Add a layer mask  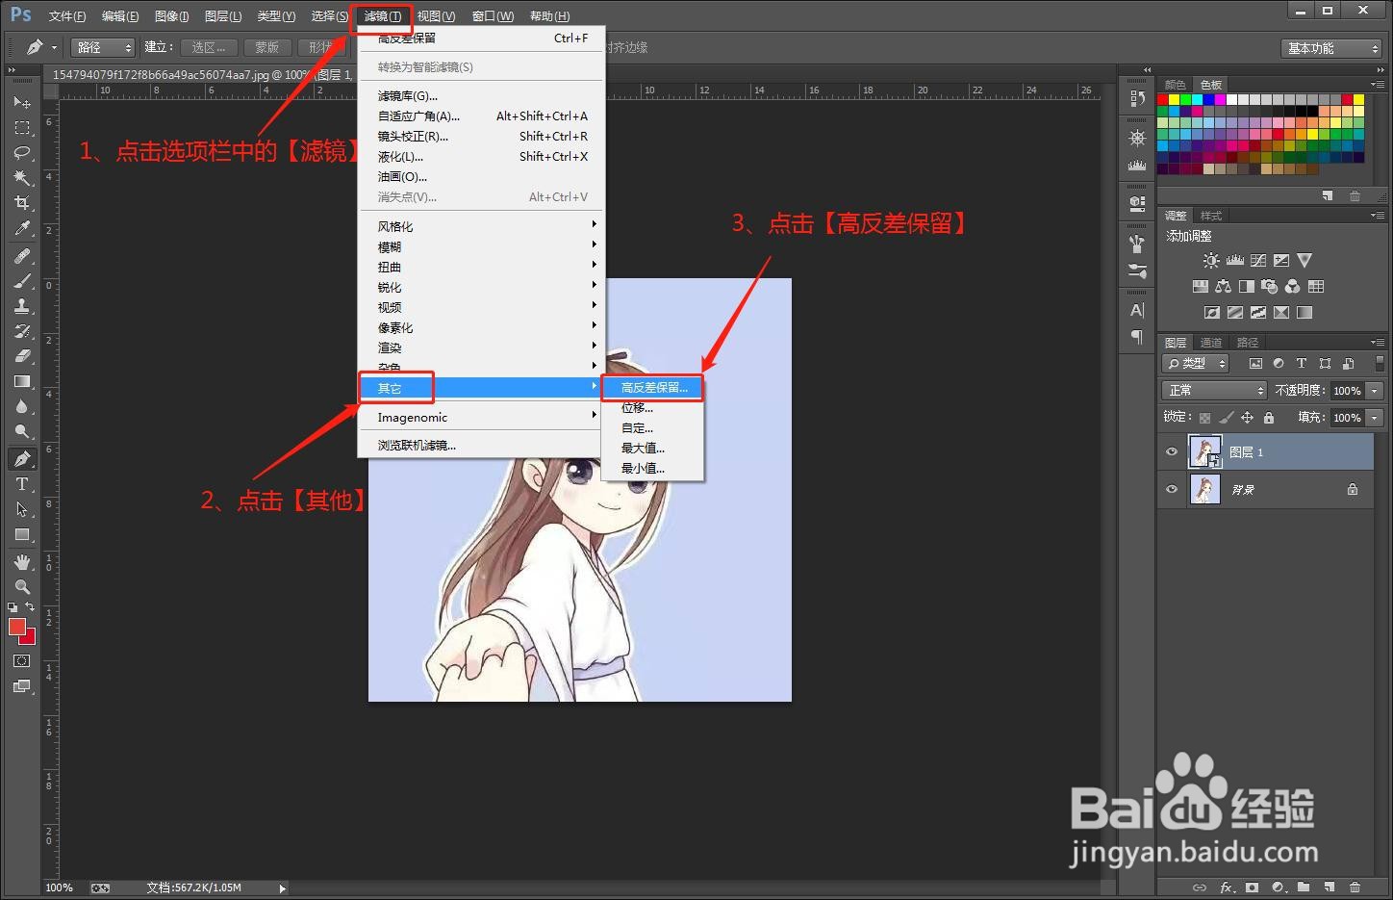(1252, 887)
